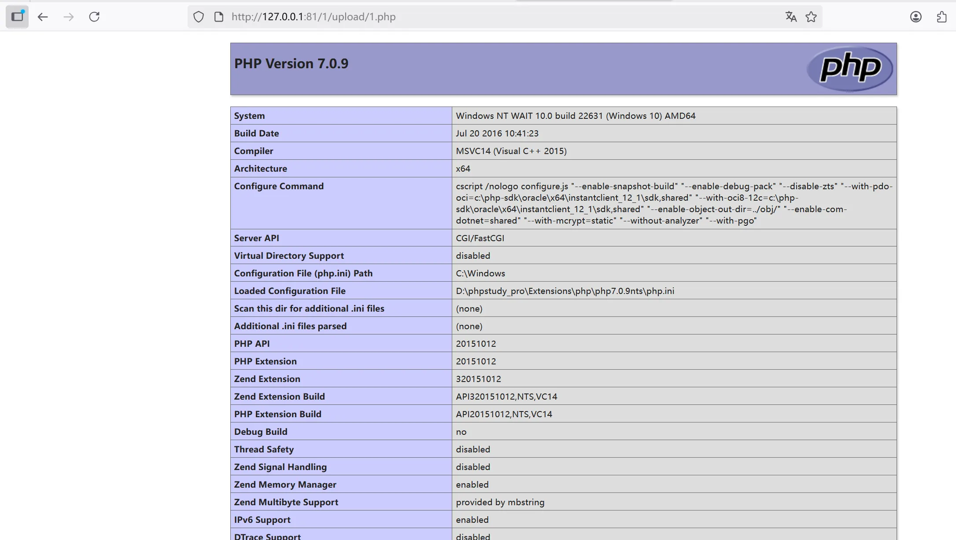Click the Thread Safety row label

click(x=264, y=449)
